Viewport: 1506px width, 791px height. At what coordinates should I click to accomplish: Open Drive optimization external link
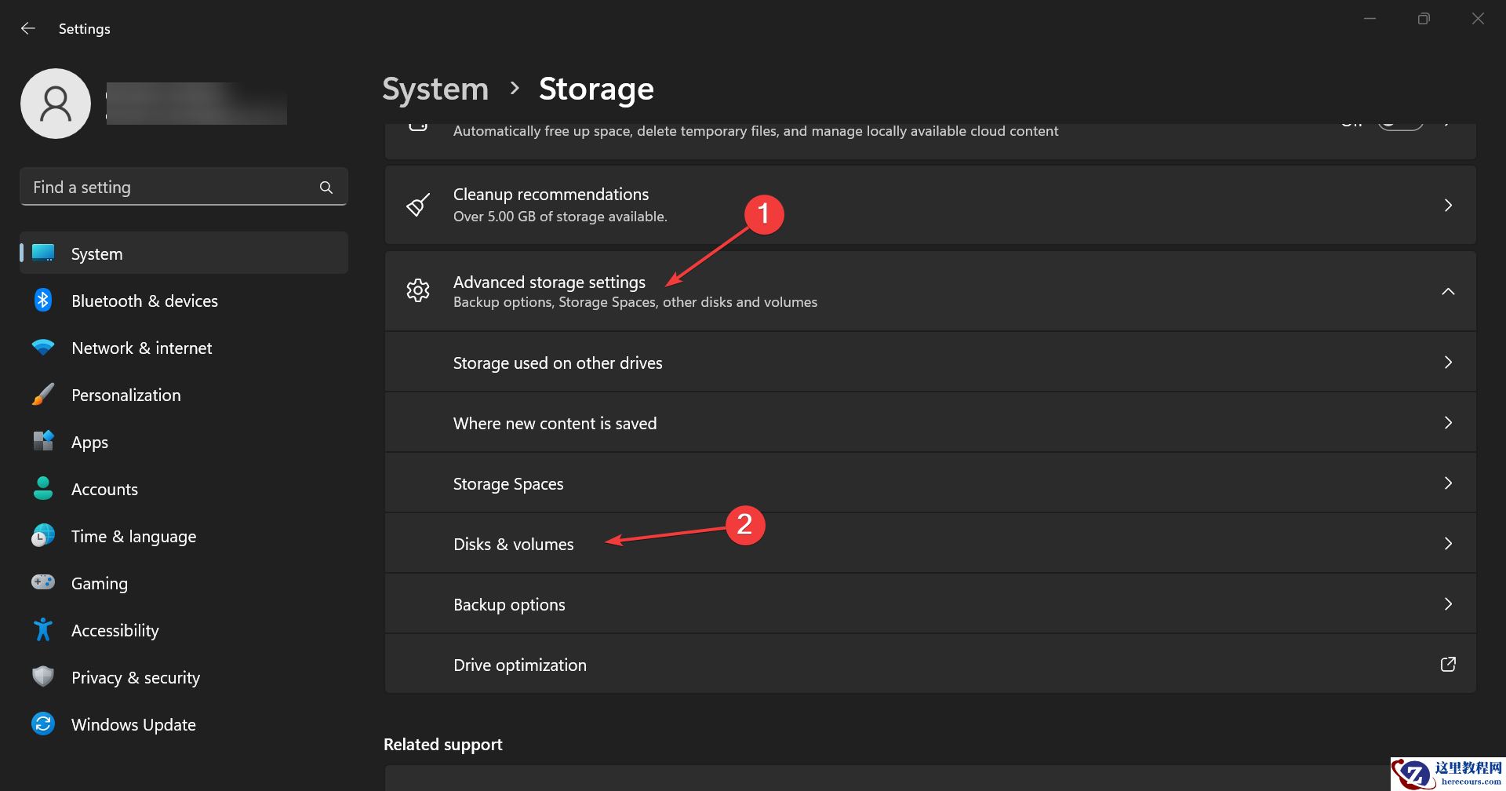pos(1448,665)
